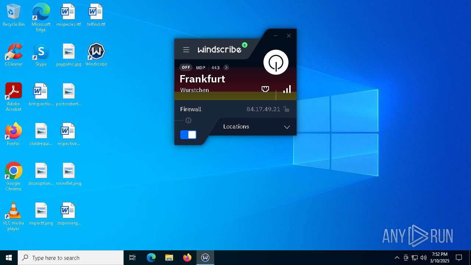This screenshot has height=265, width=471.
Task: Open protocol options arrow next to 443
Action: click(226, 67)
